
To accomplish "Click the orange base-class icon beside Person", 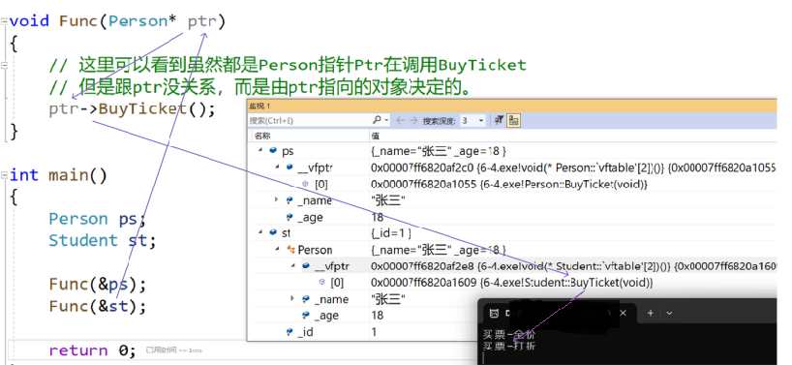I will [290, 250].
